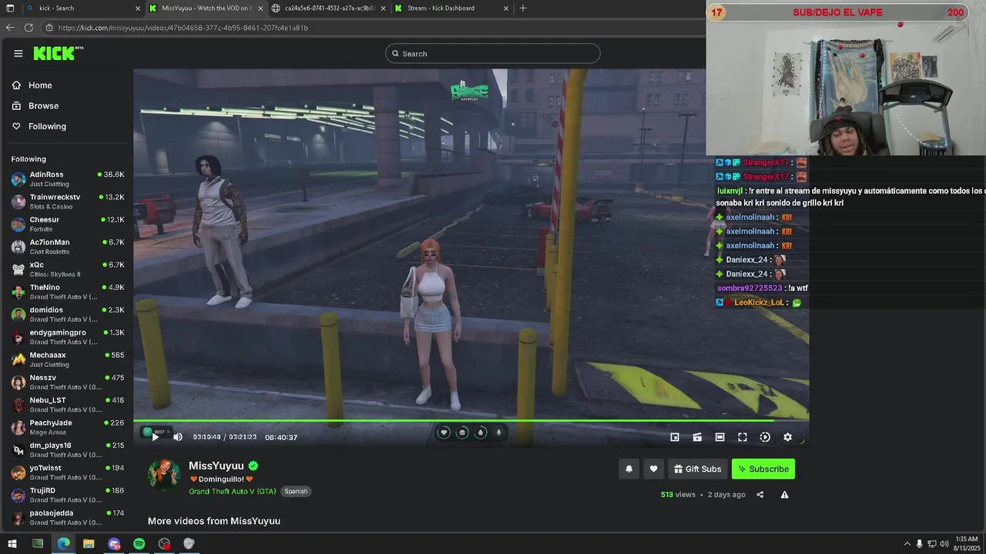Open Grand Theft Auto V category link
This screenshot has height=554, width=986.
coord(232,491)
